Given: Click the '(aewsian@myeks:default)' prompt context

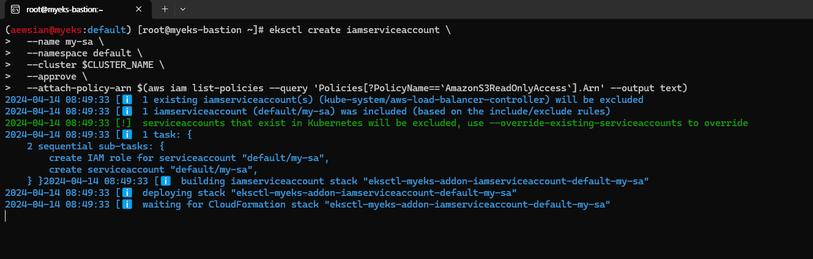Looking at the screenshot, I should click(69, 29).
